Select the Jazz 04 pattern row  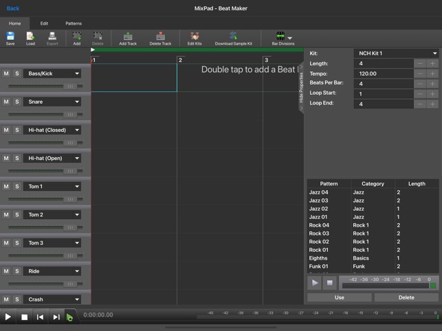373,192
